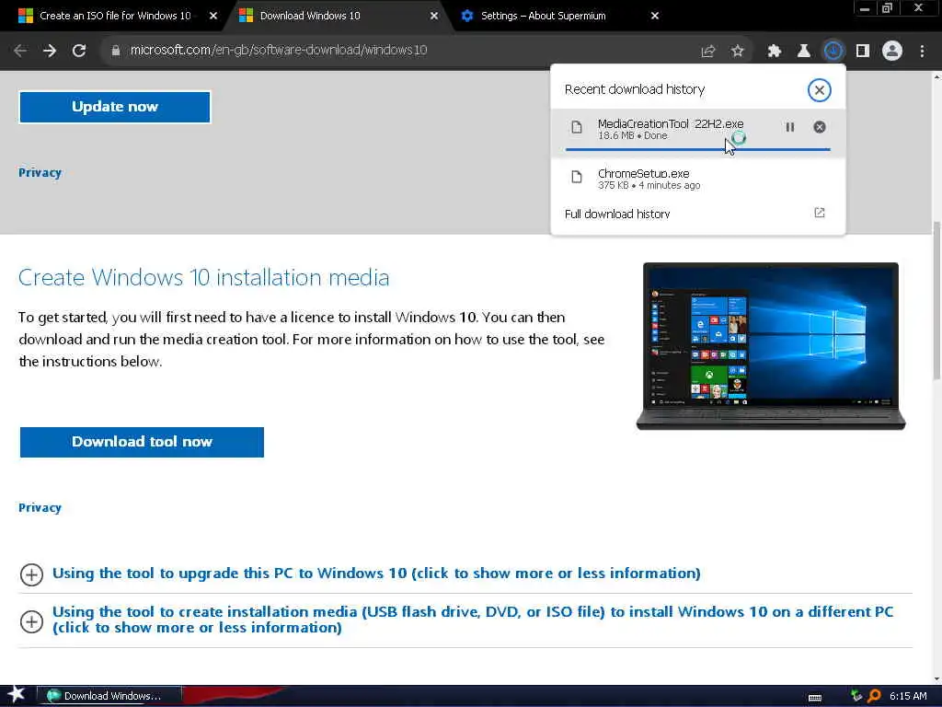Close the Settings About Supermium tab
The height and width of the screenshot is (707, 942).
(655, 17)
